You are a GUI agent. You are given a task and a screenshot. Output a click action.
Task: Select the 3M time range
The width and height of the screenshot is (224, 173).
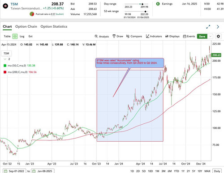[x=164, y=171]
